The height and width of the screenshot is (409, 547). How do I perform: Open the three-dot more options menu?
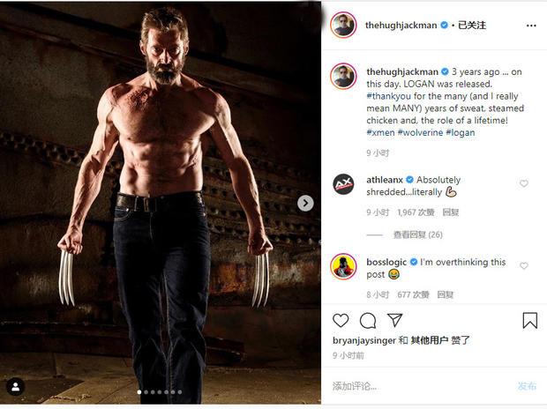point(531,26)
